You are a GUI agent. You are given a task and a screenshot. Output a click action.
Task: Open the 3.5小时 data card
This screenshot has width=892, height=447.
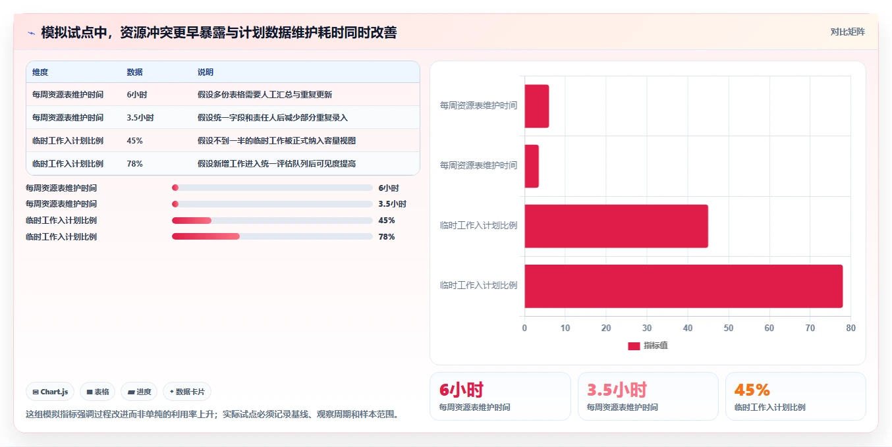[648, 396]
